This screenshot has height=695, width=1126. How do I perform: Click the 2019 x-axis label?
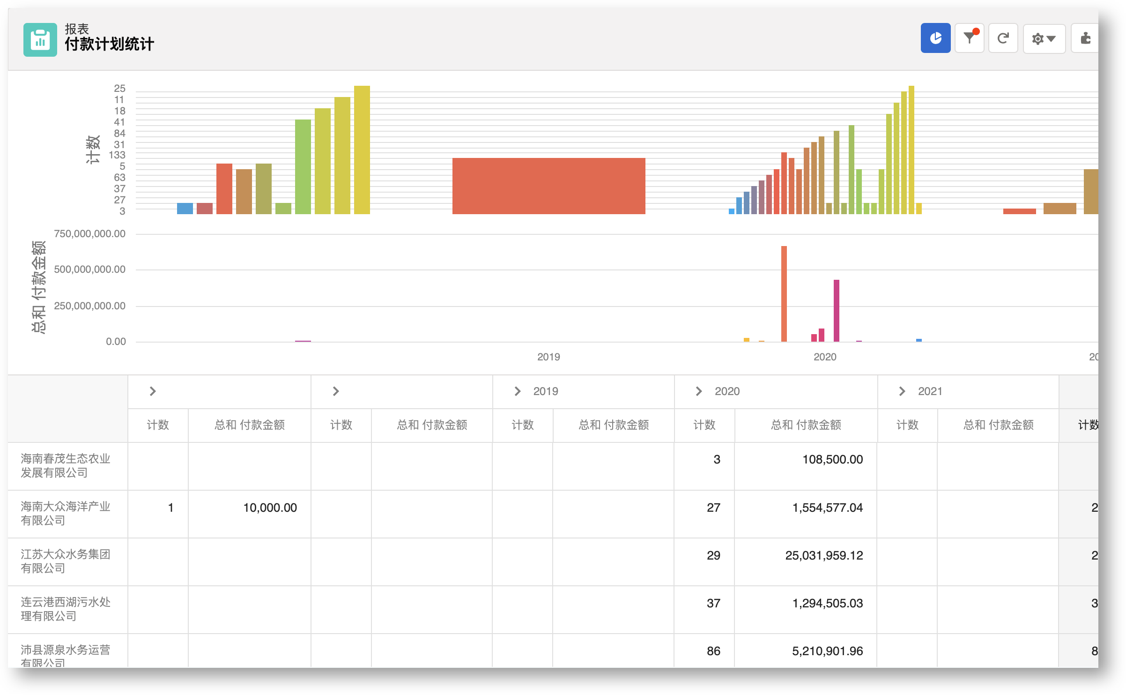coord(548,357)
